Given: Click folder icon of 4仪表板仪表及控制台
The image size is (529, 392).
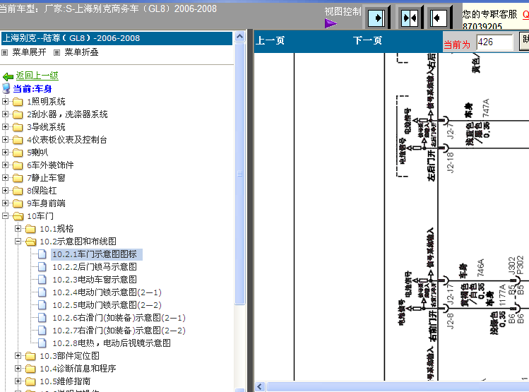Looking at the screenshot, I should pos(18,140).
